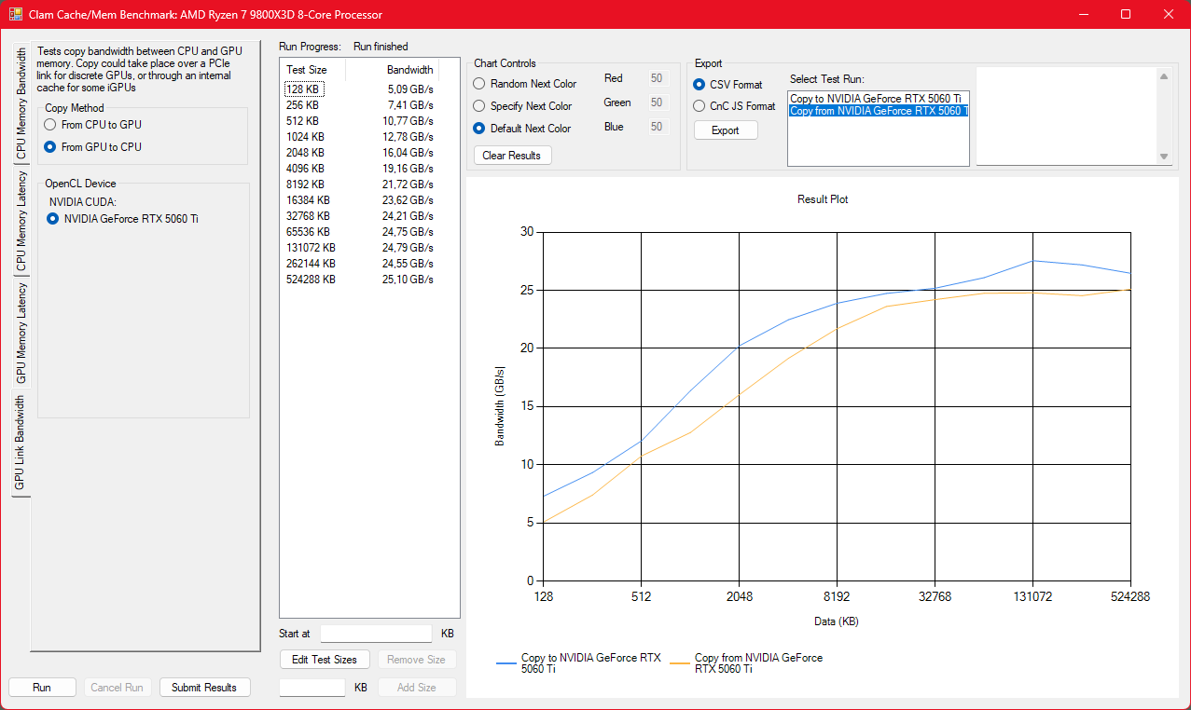Switch to GPU Memory Latency tab
Screen dimensions: 1191x710
click(21, 334)
